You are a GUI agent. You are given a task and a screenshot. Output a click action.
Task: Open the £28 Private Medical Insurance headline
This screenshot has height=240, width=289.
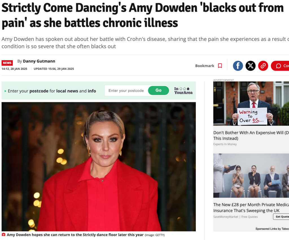coord(251,208)
